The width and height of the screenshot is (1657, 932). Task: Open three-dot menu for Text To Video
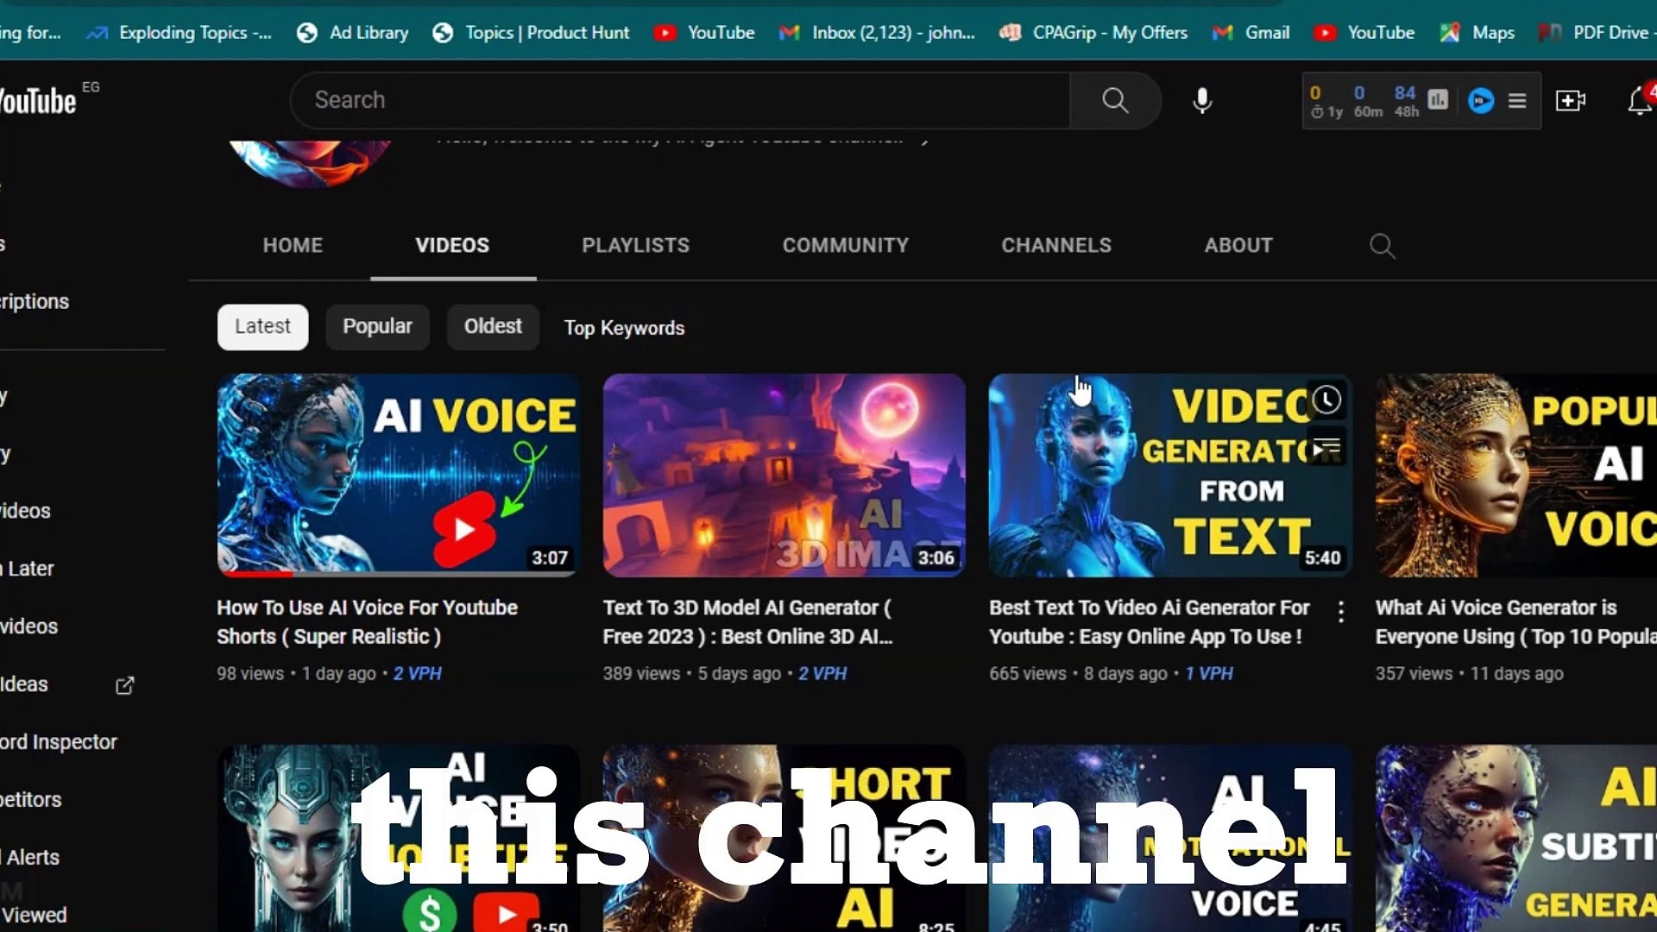pyautogui.click(x=1340, y=612)
